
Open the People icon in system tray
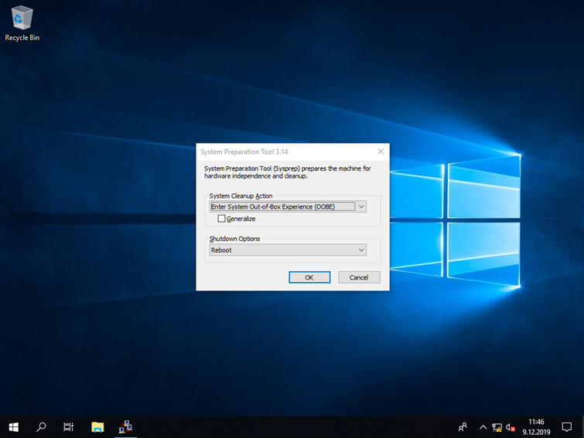click(x=463, y=427)
